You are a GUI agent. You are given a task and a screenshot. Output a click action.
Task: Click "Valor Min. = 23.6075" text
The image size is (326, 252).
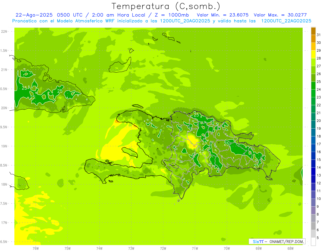(222, 15)
